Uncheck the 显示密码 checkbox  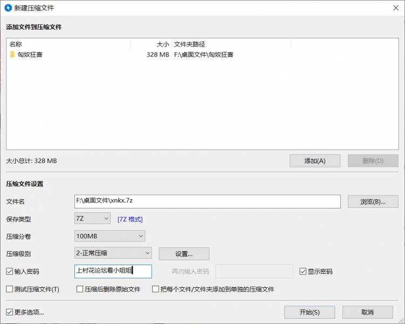pos(303,272)
